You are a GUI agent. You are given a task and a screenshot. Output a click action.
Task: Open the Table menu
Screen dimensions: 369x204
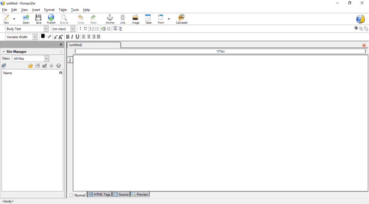pyautogui.click(x=63, y=10)
